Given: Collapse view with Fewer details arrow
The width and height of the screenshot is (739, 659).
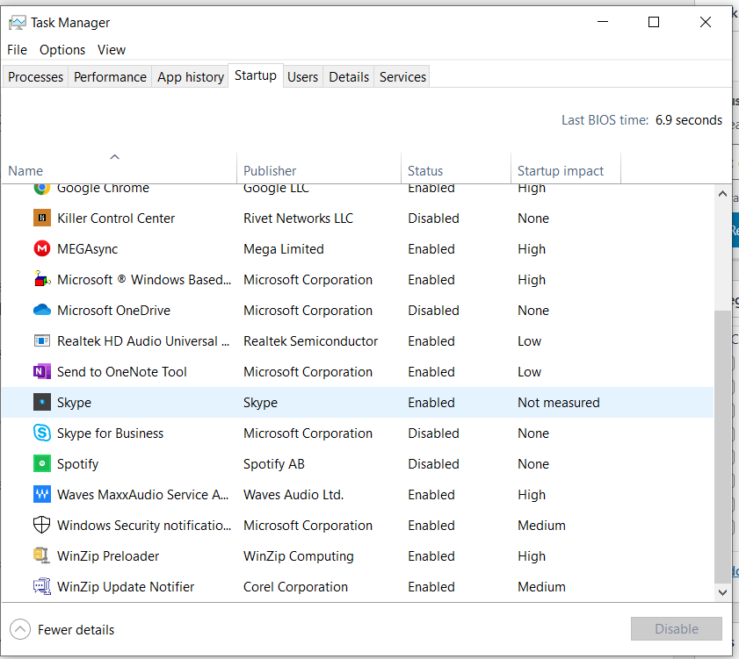Looking at the screenshot, I should click(20, 629).
